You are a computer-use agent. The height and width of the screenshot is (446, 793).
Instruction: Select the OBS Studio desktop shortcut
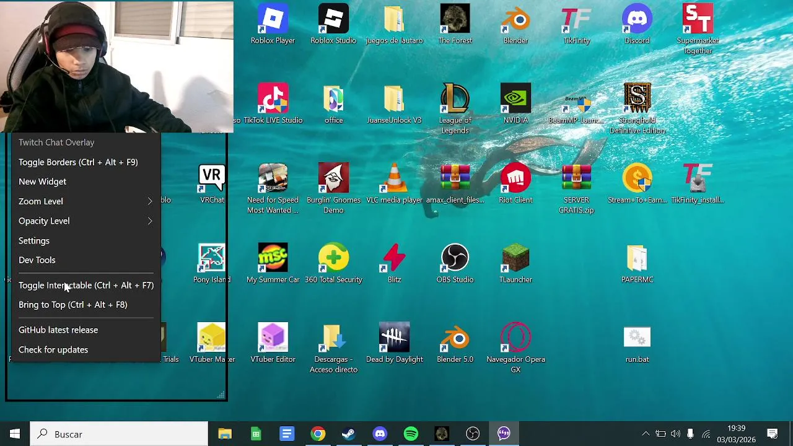coord(455,263)
